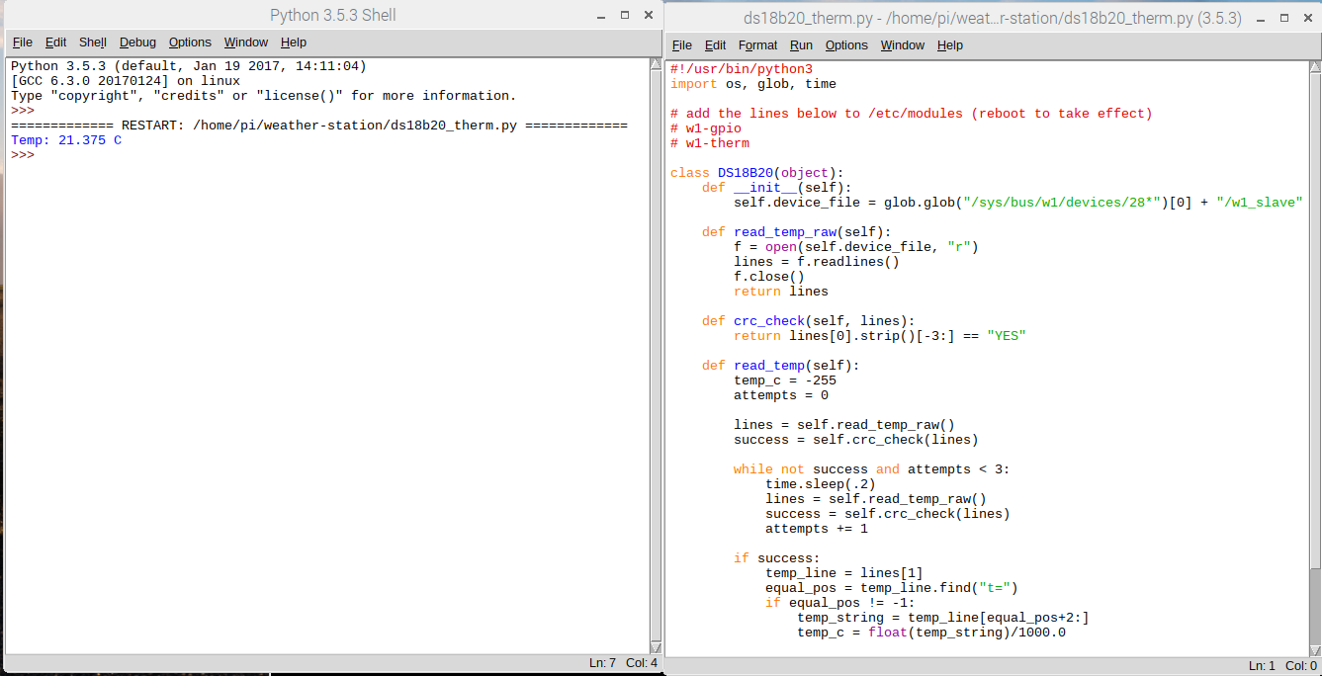Open the Shell menu
This screenshot has width=1322, height=676.
click(x=93, y=42)
